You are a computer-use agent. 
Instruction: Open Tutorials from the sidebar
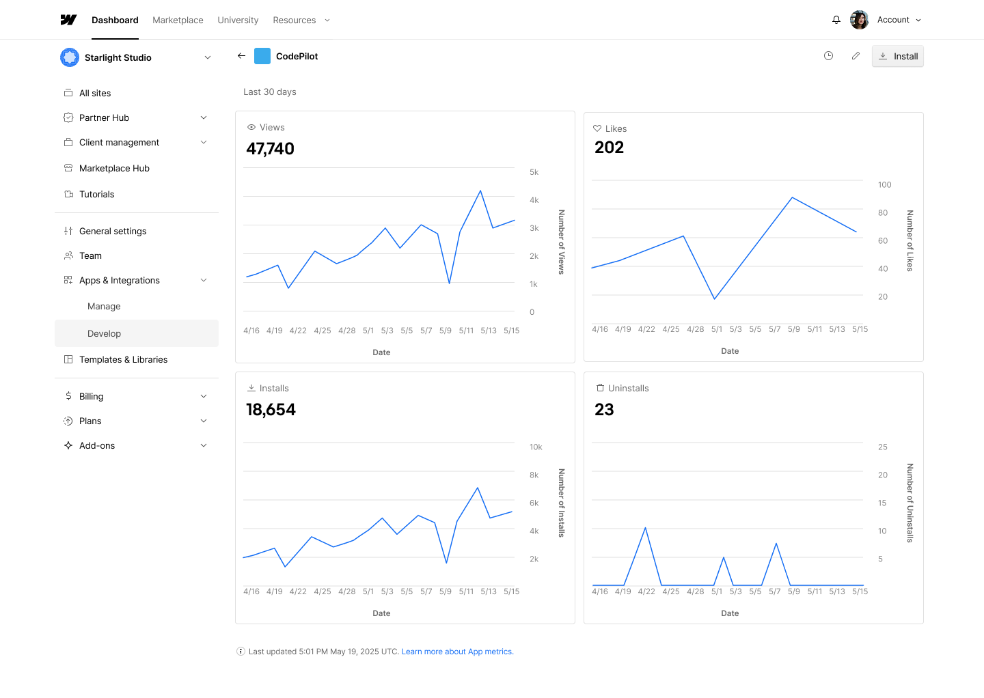coord(96,194)
